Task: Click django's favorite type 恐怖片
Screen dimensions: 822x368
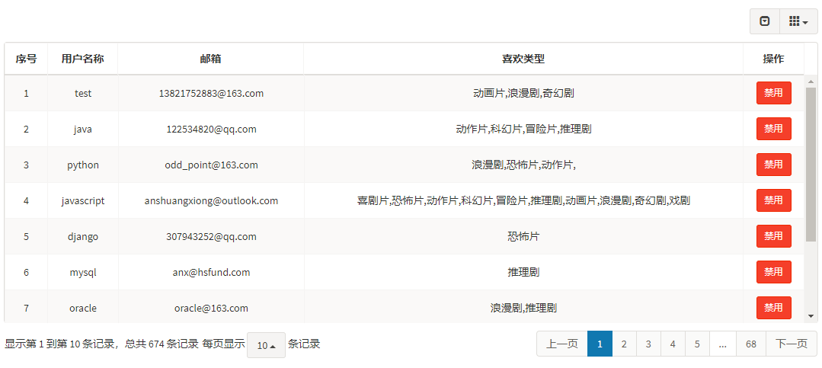Action: pos(523,236)
